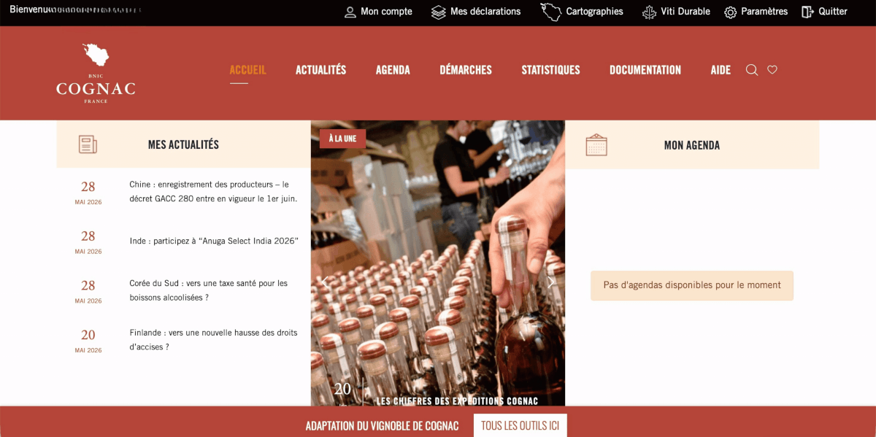This screenshot has width=876, height=437.
Task: Click the Viti Durable leaf icon
Action: tap(649, 12)
